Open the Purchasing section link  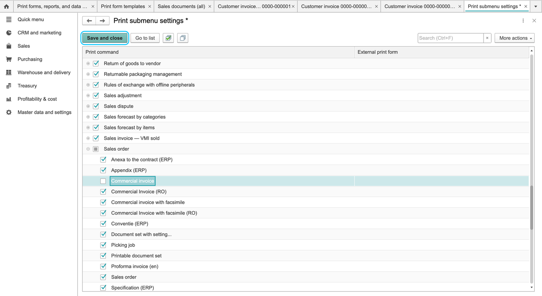tap(30, 59)
